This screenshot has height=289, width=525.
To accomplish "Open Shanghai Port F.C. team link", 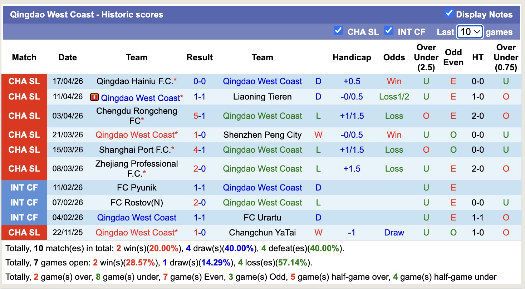I will [135, 150].
